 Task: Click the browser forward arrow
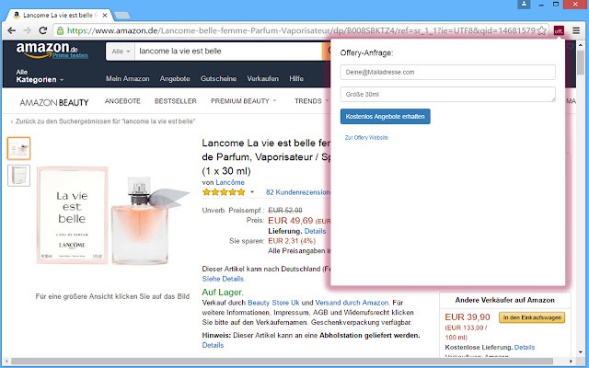pyautogui.click(x=31, y=31)
